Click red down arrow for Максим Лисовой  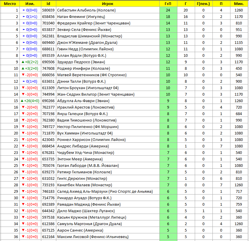pos(23,237)
